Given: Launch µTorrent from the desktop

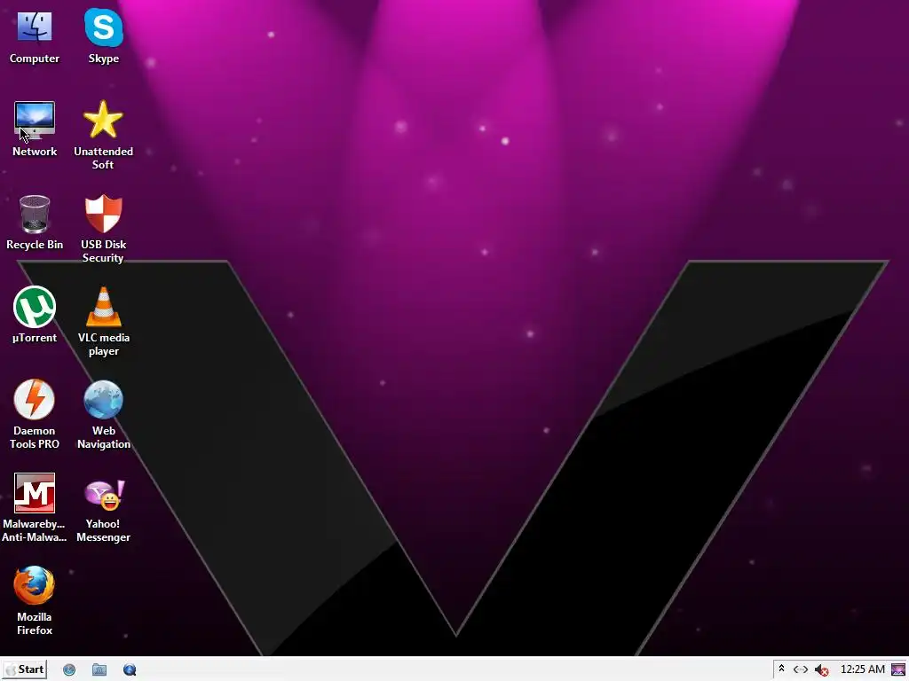Looking at the screenshot, I should [x=35, y=307].
